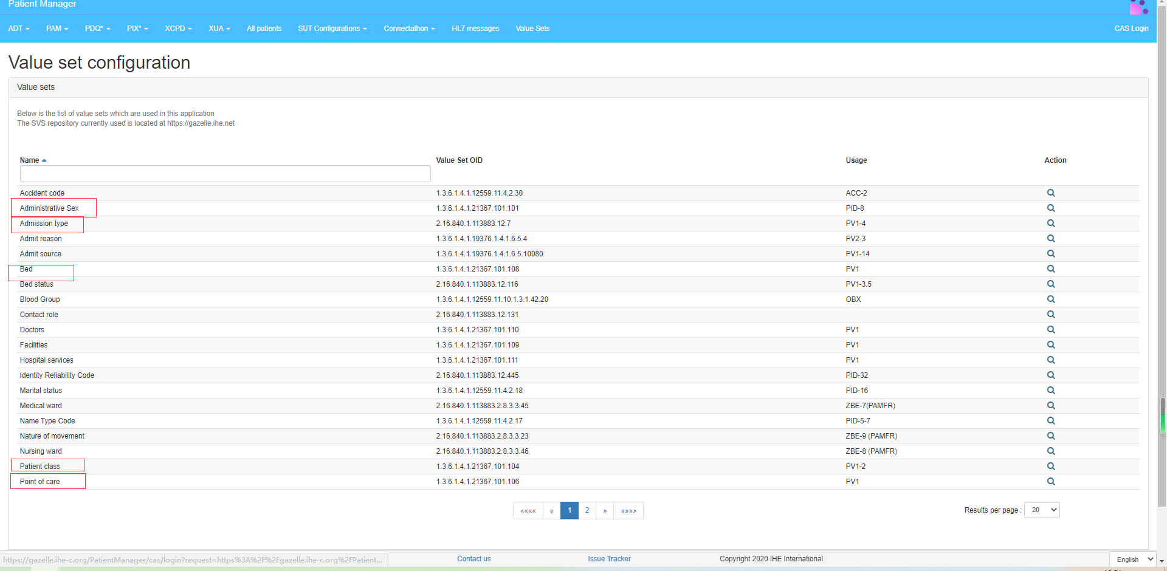Select OBX usage cell
The width and height of the screenshot is (1167, 571).
tap(853, 299)
